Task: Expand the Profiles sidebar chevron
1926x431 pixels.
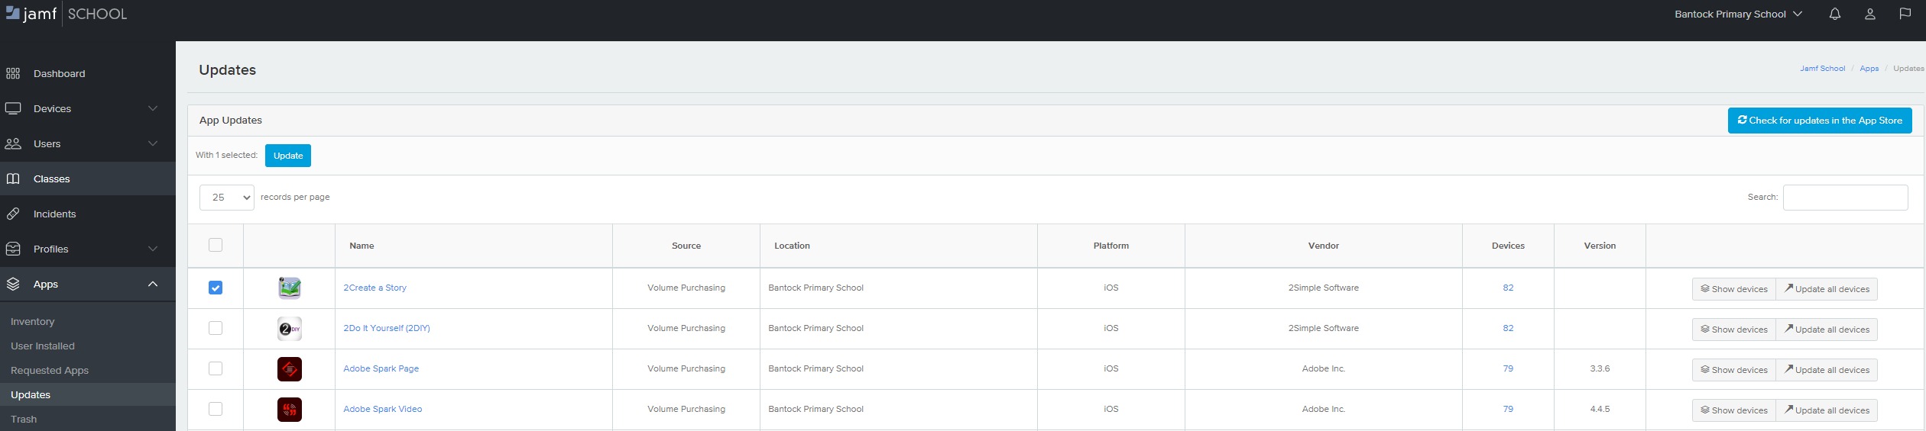Action: (153, 249)
